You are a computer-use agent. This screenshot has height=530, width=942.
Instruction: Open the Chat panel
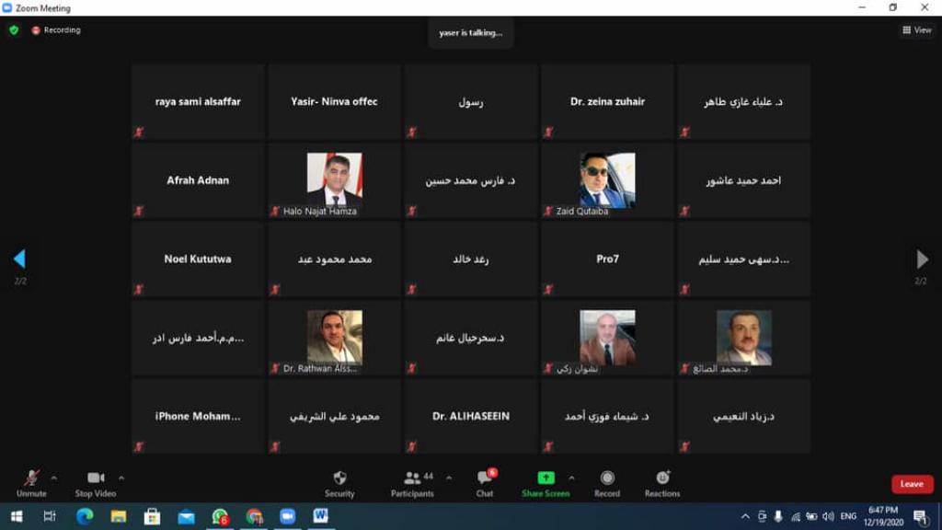[485, 478]
